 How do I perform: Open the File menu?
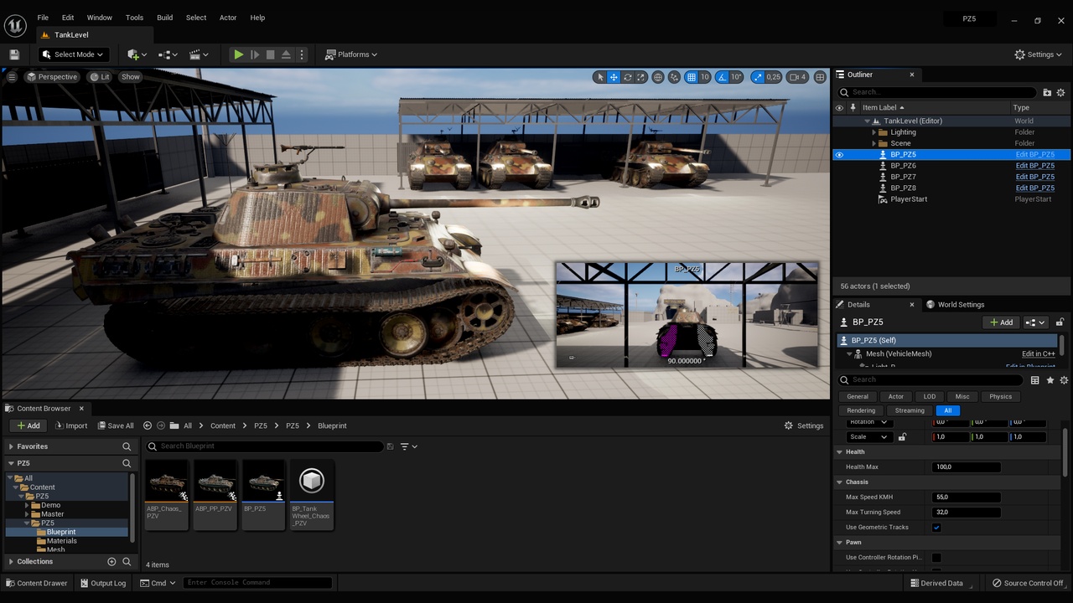[x=43, y=18]
